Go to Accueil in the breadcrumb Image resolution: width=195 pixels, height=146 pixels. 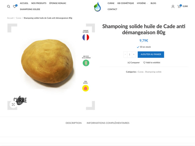10,18
